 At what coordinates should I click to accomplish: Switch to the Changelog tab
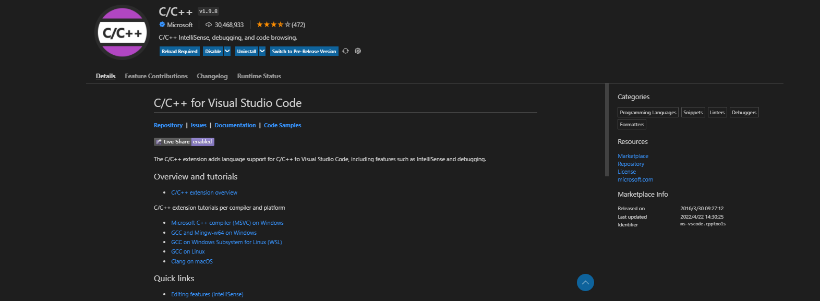click(212, 76)
